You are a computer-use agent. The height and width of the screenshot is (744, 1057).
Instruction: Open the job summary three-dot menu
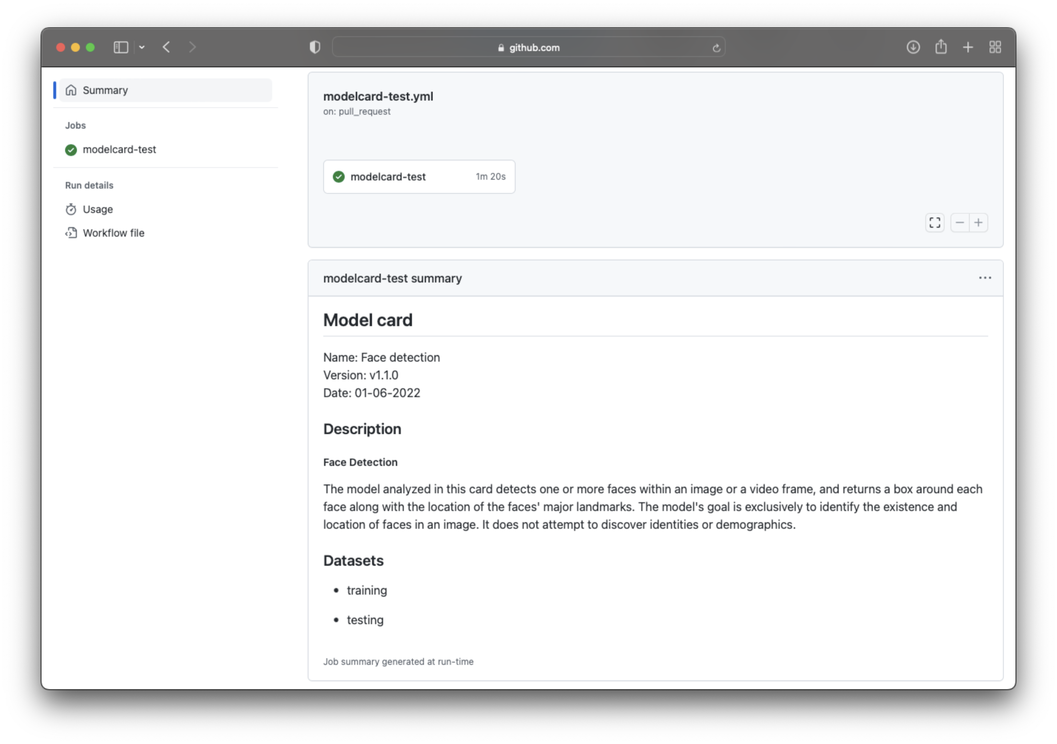pyautogui.click(x=985, y=278)
